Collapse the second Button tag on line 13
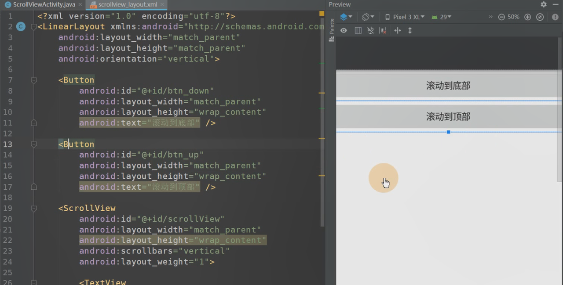Image resolution: width=563 pixels, height=285 pixels. pos(34,144)
